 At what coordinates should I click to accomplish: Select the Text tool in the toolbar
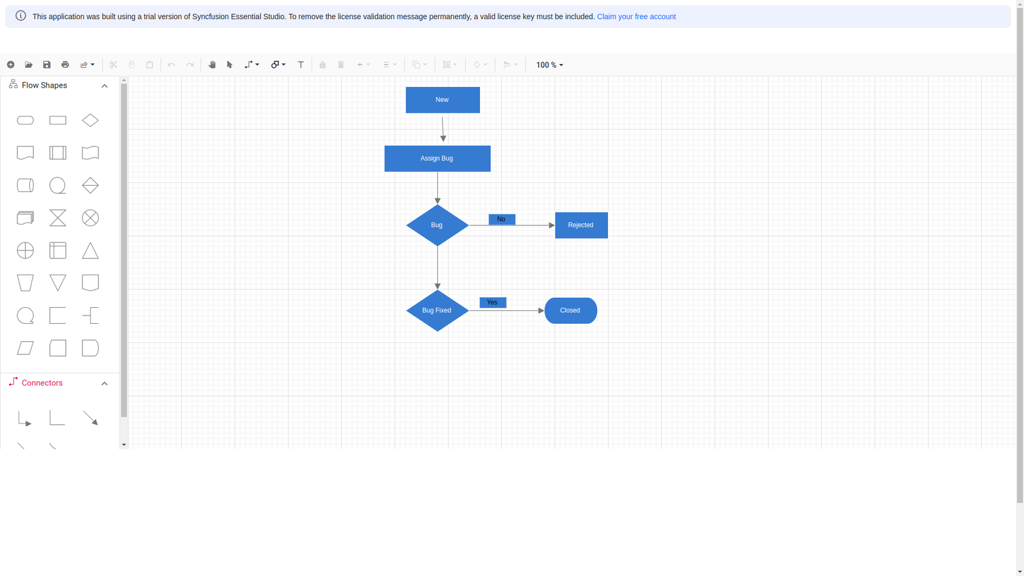coord(301,65)
